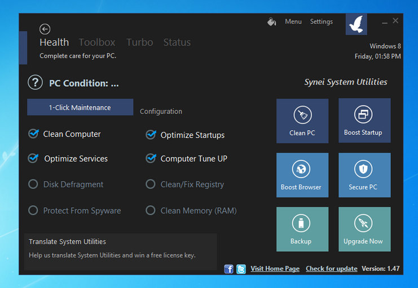Open the Twitter icon
Image resolution: width=418 pixels, height=288 pixels.
[x=241, y=269]
